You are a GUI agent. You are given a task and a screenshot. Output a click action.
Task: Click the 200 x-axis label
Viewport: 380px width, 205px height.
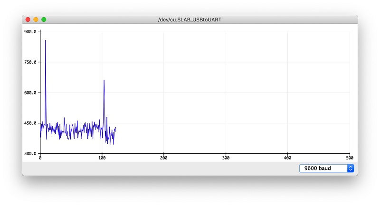click(x=164, y=158)
